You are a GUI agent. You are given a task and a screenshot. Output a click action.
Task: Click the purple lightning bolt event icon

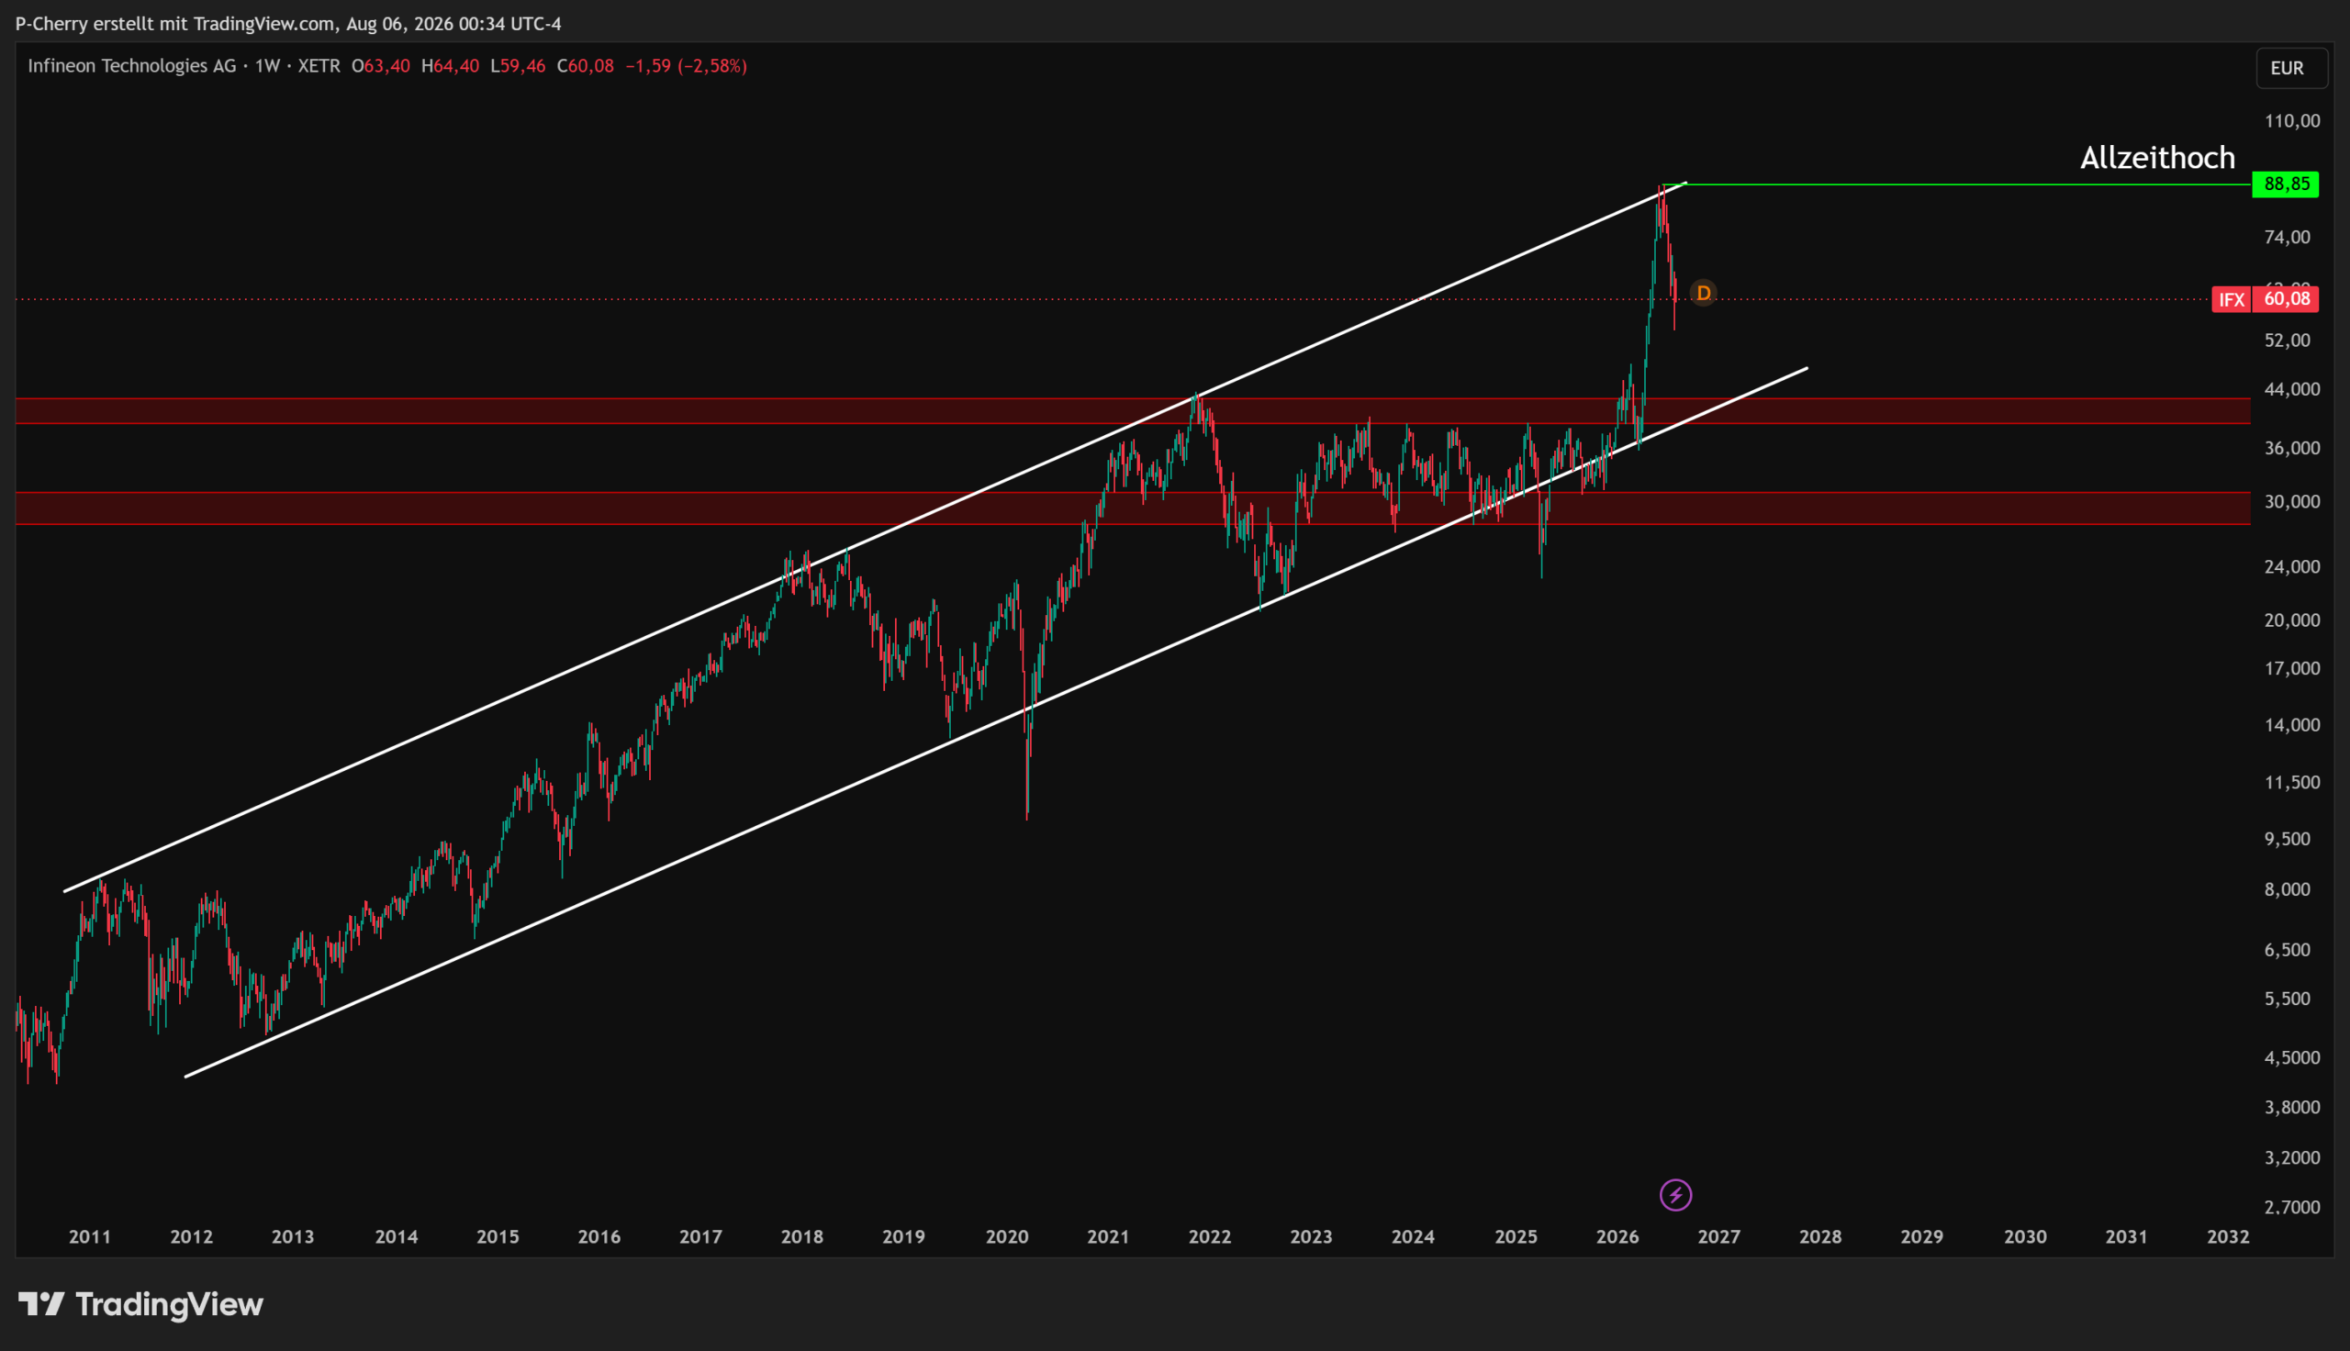pos(1675,1194)
